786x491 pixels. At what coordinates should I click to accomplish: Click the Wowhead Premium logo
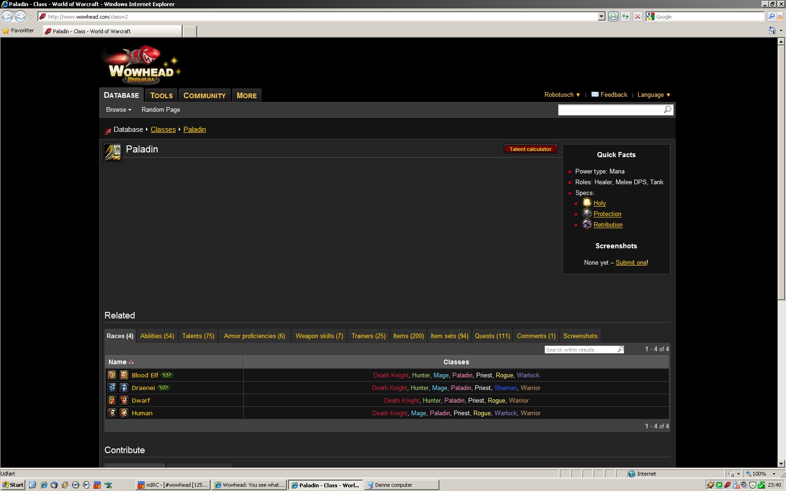click(x=141, y=66)
